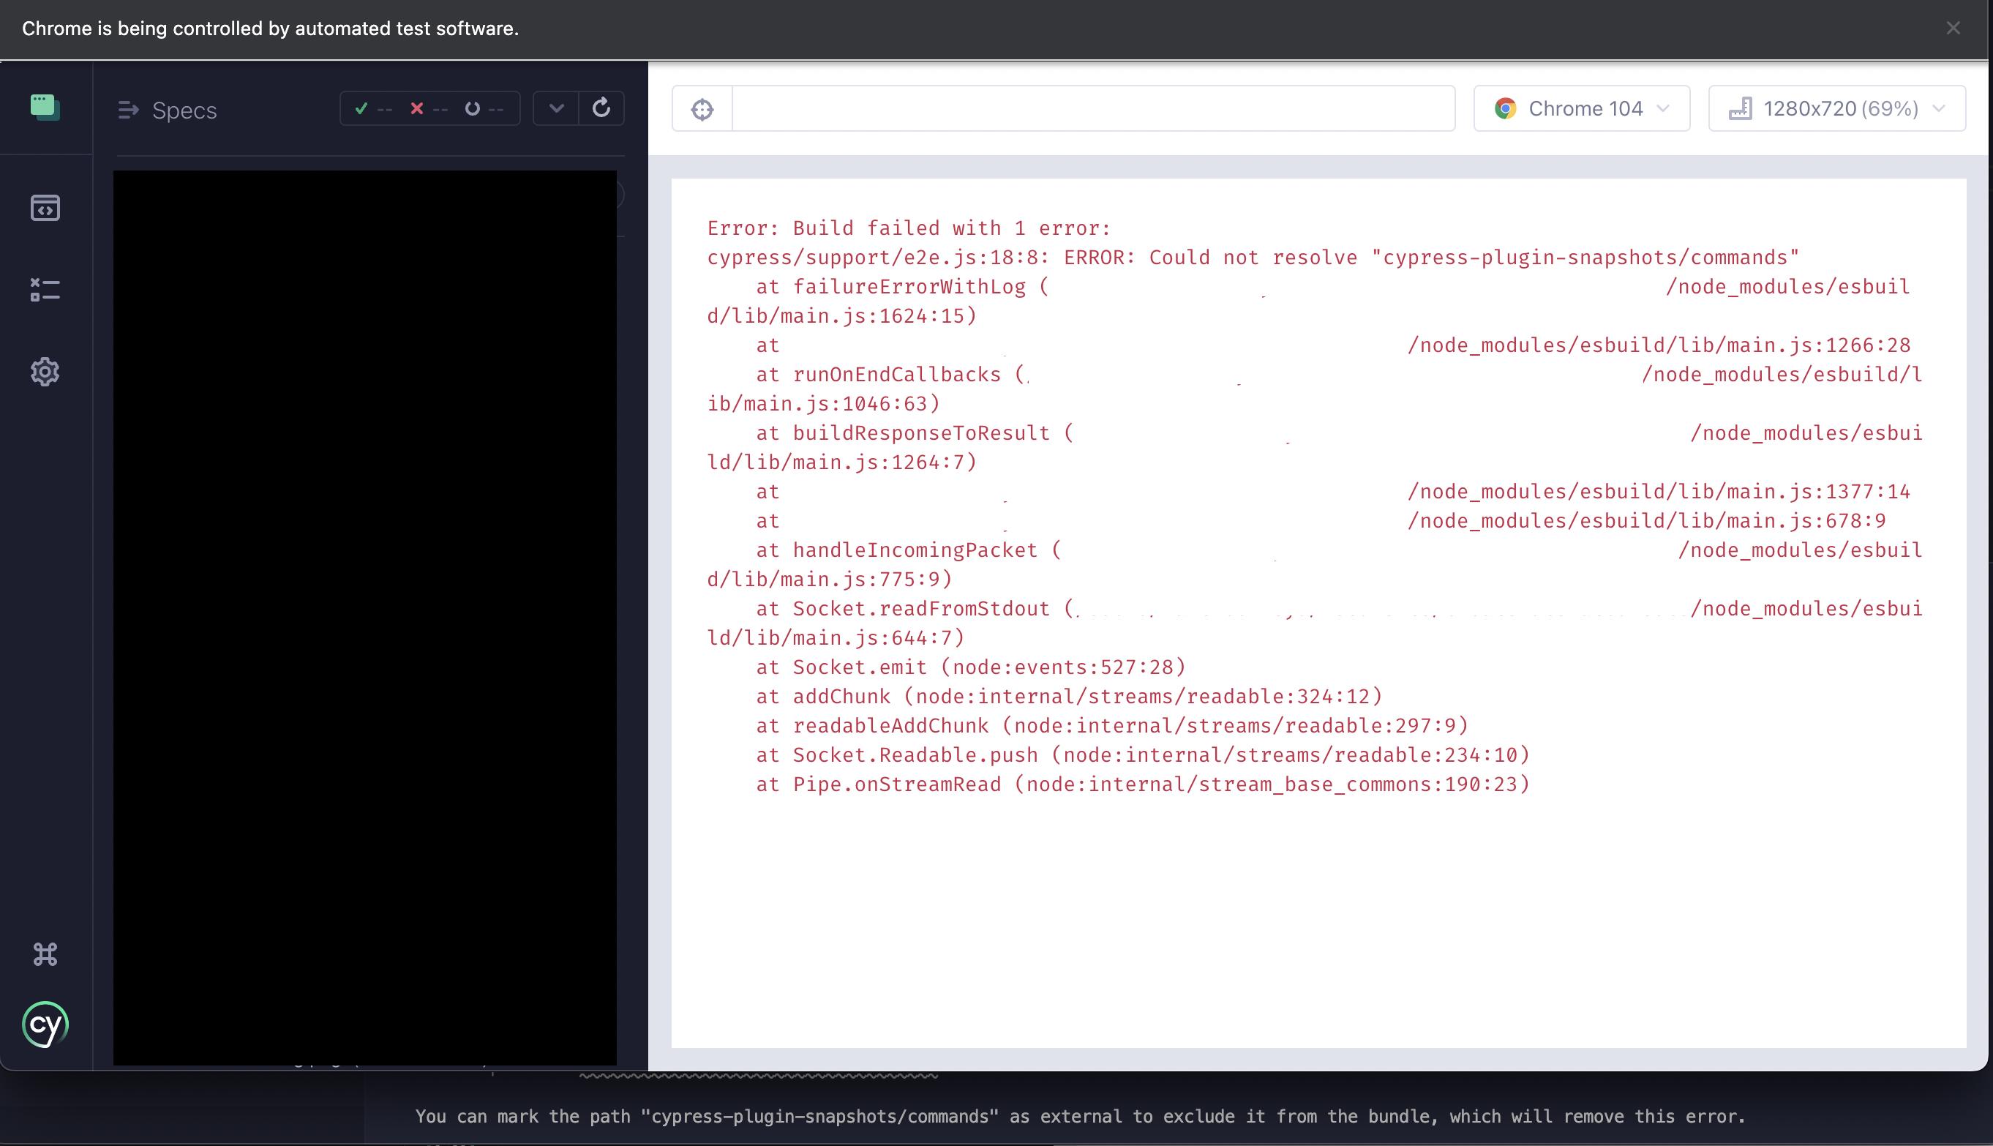The image size is (1993, 1146).
Task: Open the Runs page in sidebar
Action: [45, 290]
